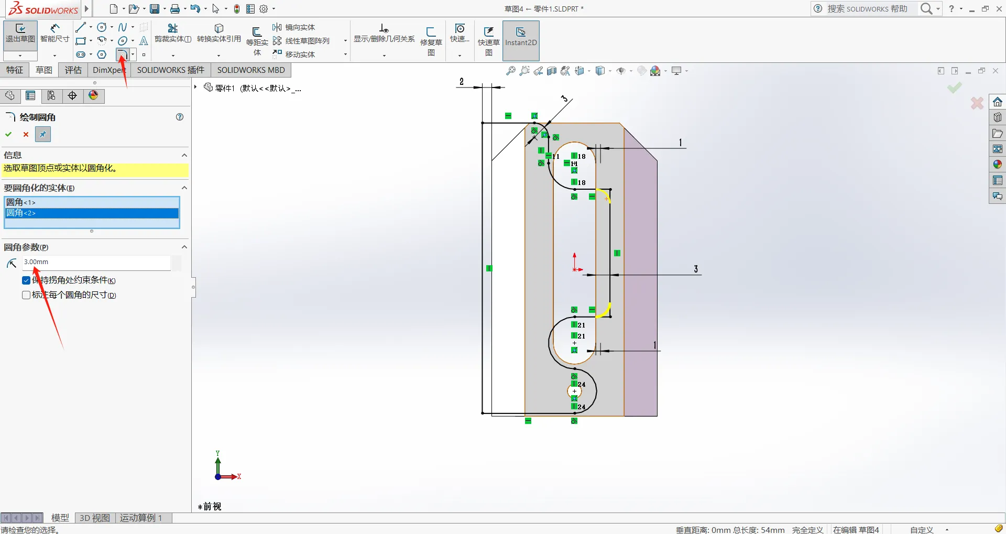Open the Appearances tab in the property panel
The width and height of the screenshot is (1006, 534).
click(x=93, y=95)
